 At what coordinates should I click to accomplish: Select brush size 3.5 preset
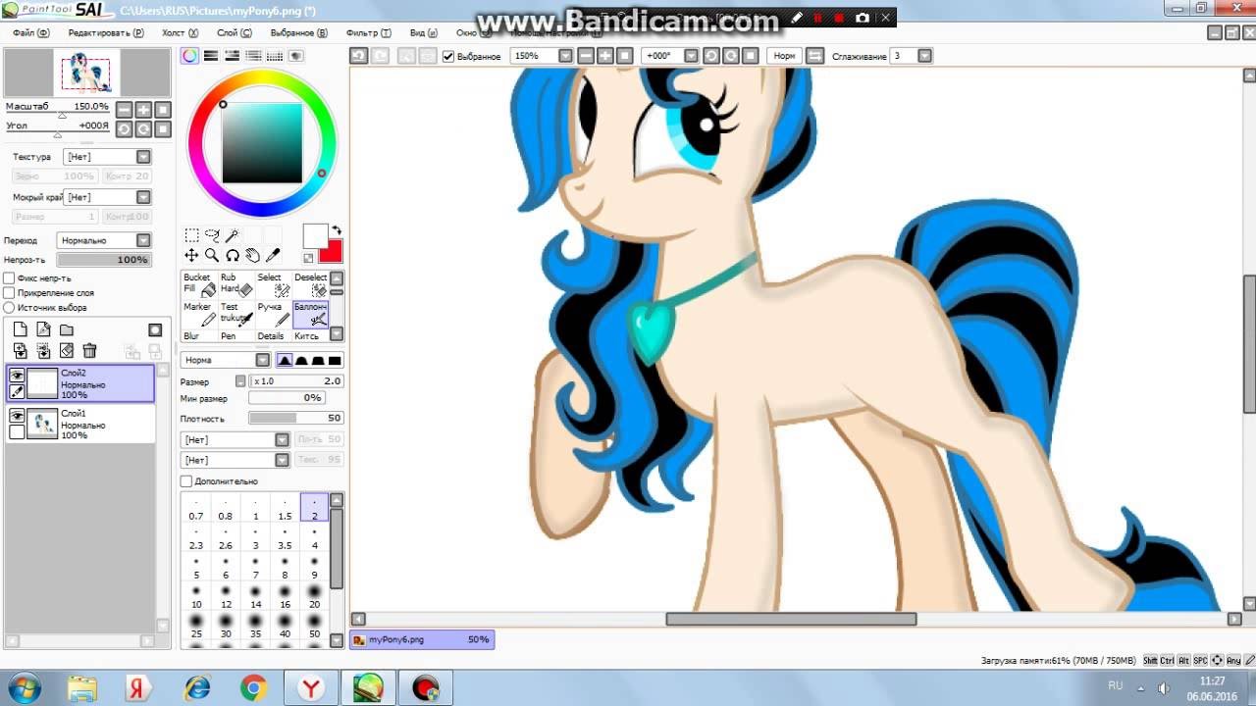point(285,538)
